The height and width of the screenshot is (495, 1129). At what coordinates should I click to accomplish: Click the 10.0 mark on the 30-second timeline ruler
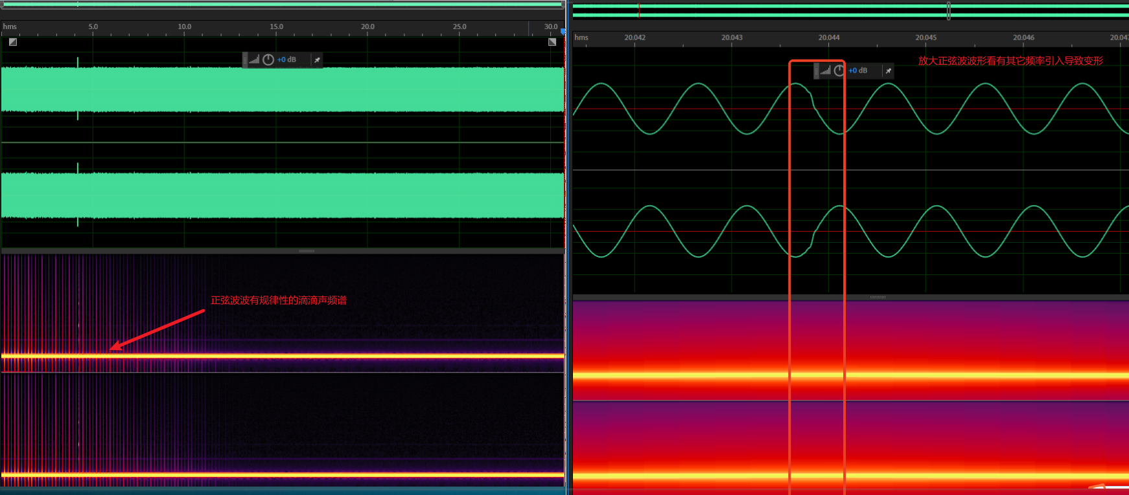(x=185, y=27)
